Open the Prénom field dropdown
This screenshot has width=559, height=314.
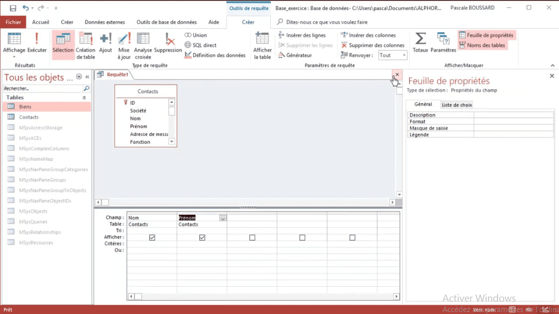pyautogui.click(x=223, y=217)
